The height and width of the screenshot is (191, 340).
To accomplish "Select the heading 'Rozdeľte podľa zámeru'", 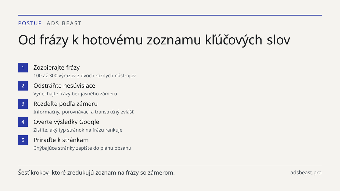I will pos(65,104).
